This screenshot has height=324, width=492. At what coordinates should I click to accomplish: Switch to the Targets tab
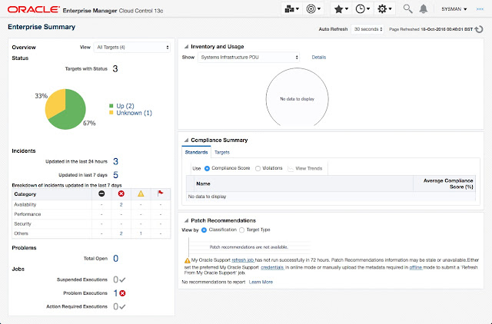pos(222,152)
